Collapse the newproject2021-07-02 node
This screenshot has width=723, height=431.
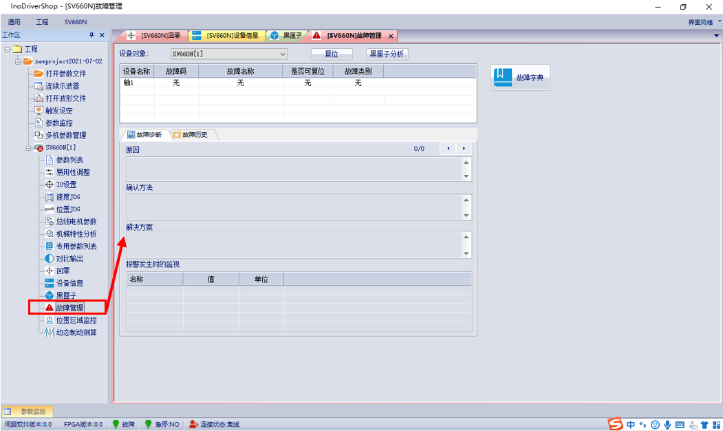(x=18, y=61)
